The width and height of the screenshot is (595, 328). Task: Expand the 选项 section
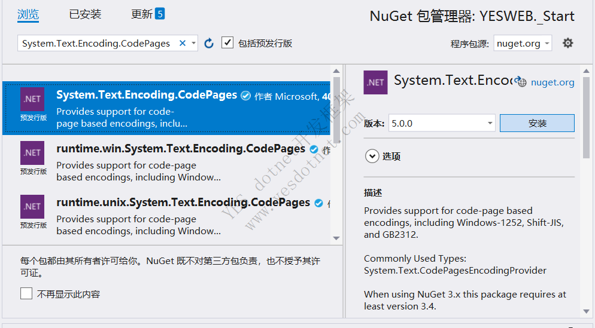coord(372,156)
